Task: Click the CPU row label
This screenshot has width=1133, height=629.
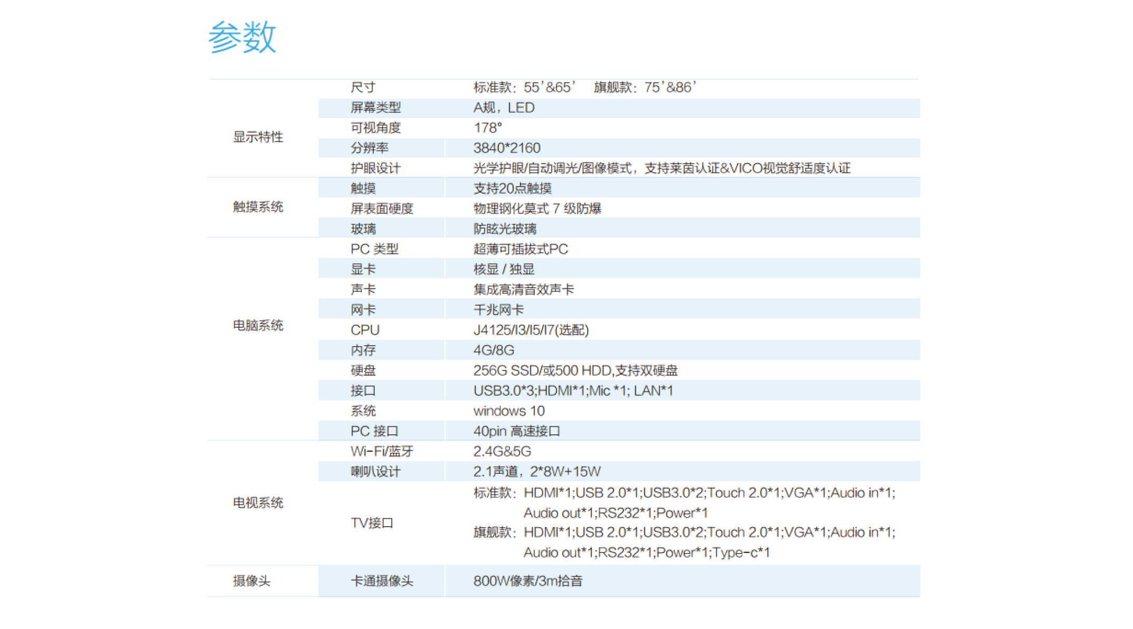Action: (365, 330)
